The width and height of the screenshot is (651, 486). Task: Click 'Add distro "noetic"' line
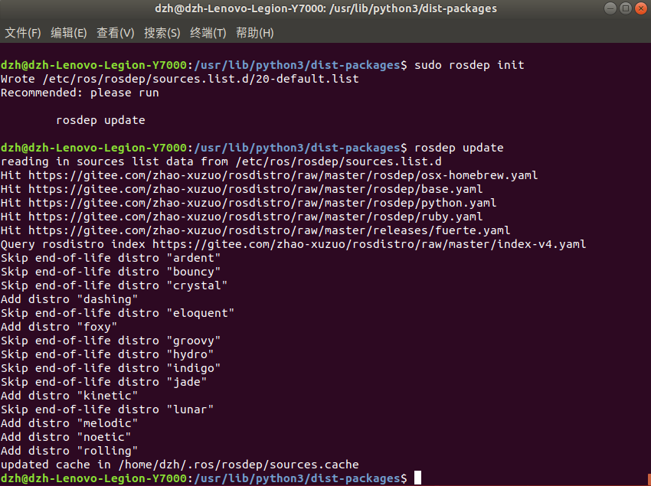66,436
